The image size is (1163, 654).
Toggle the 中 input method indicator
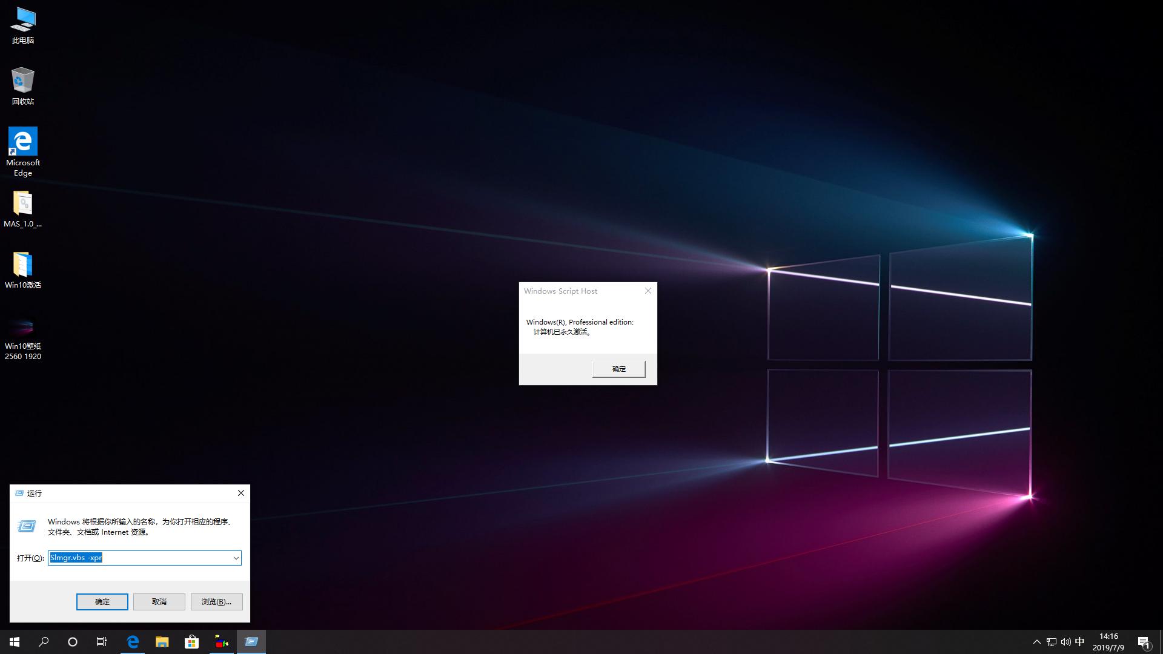coord(1079,641)
